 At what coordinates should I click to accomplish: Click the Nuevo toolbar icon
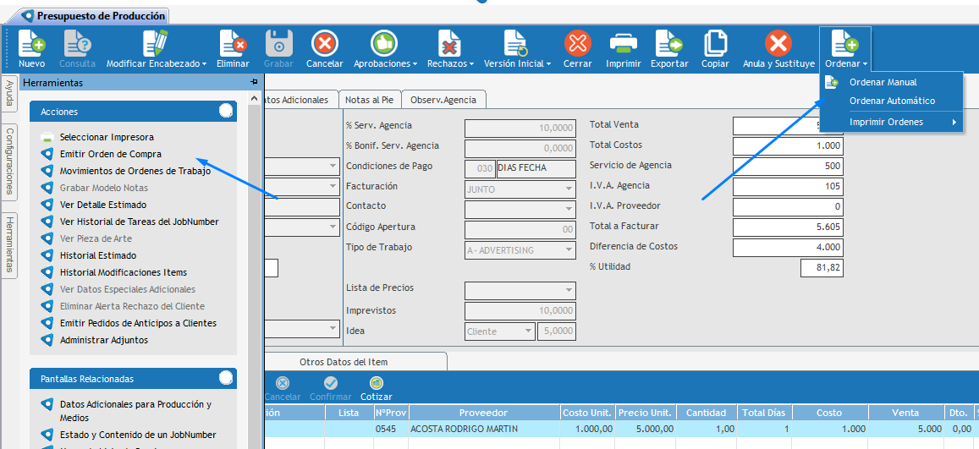(31, 43)
